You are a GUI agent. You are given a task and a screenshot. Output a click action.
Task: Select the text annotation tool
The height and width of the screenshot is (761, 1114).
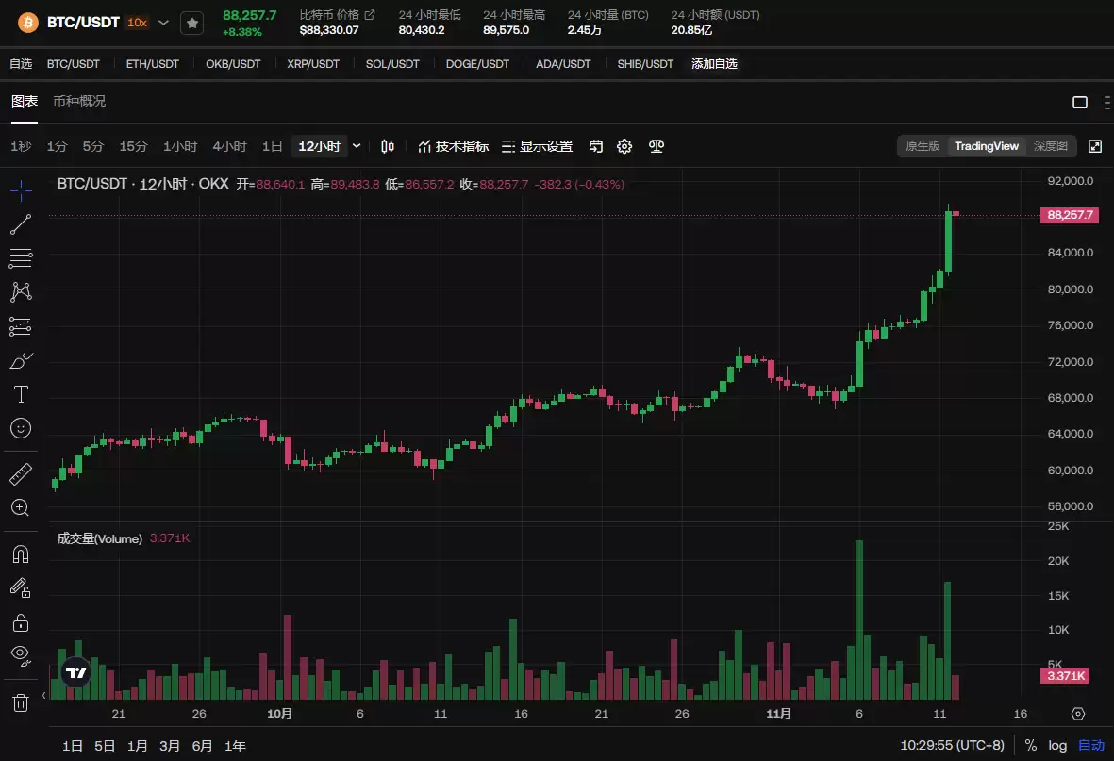click(x=21, y=394)
